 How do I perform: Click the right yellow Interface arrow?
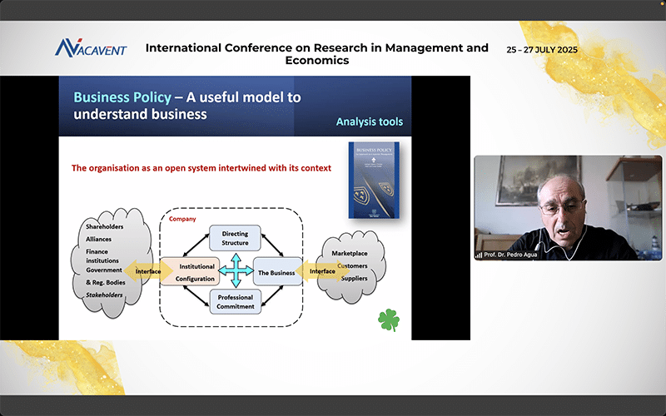pyautogui.click(x=322, y=270)
